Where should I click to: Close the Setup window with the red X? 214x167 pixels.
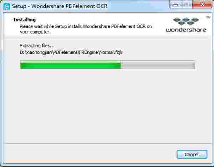click(202, 4)
